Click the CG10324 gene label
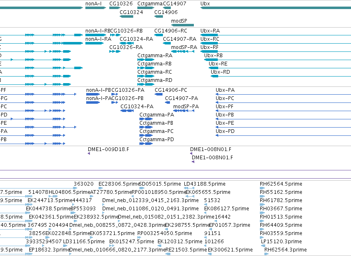Screen dimensions: 351x256 click(131, 12)
